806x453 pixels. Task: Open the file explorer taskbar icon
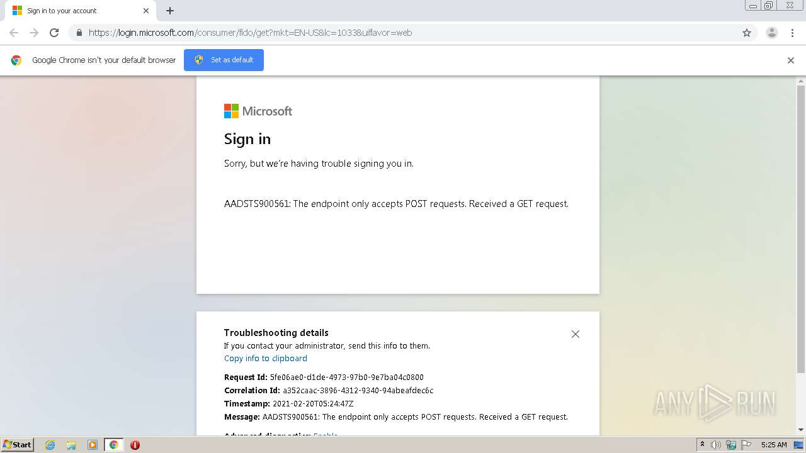click(71, 445)
